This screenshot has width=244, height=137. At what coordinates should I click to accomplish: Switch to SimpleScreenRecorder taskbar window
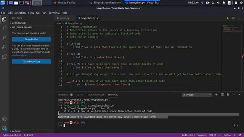point(105,3)
